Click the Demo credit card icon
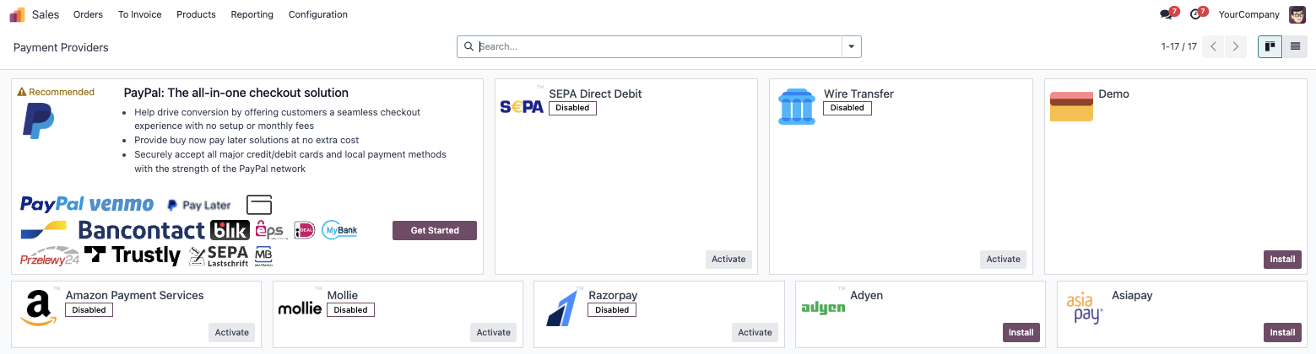 (x=1071, y=107)
